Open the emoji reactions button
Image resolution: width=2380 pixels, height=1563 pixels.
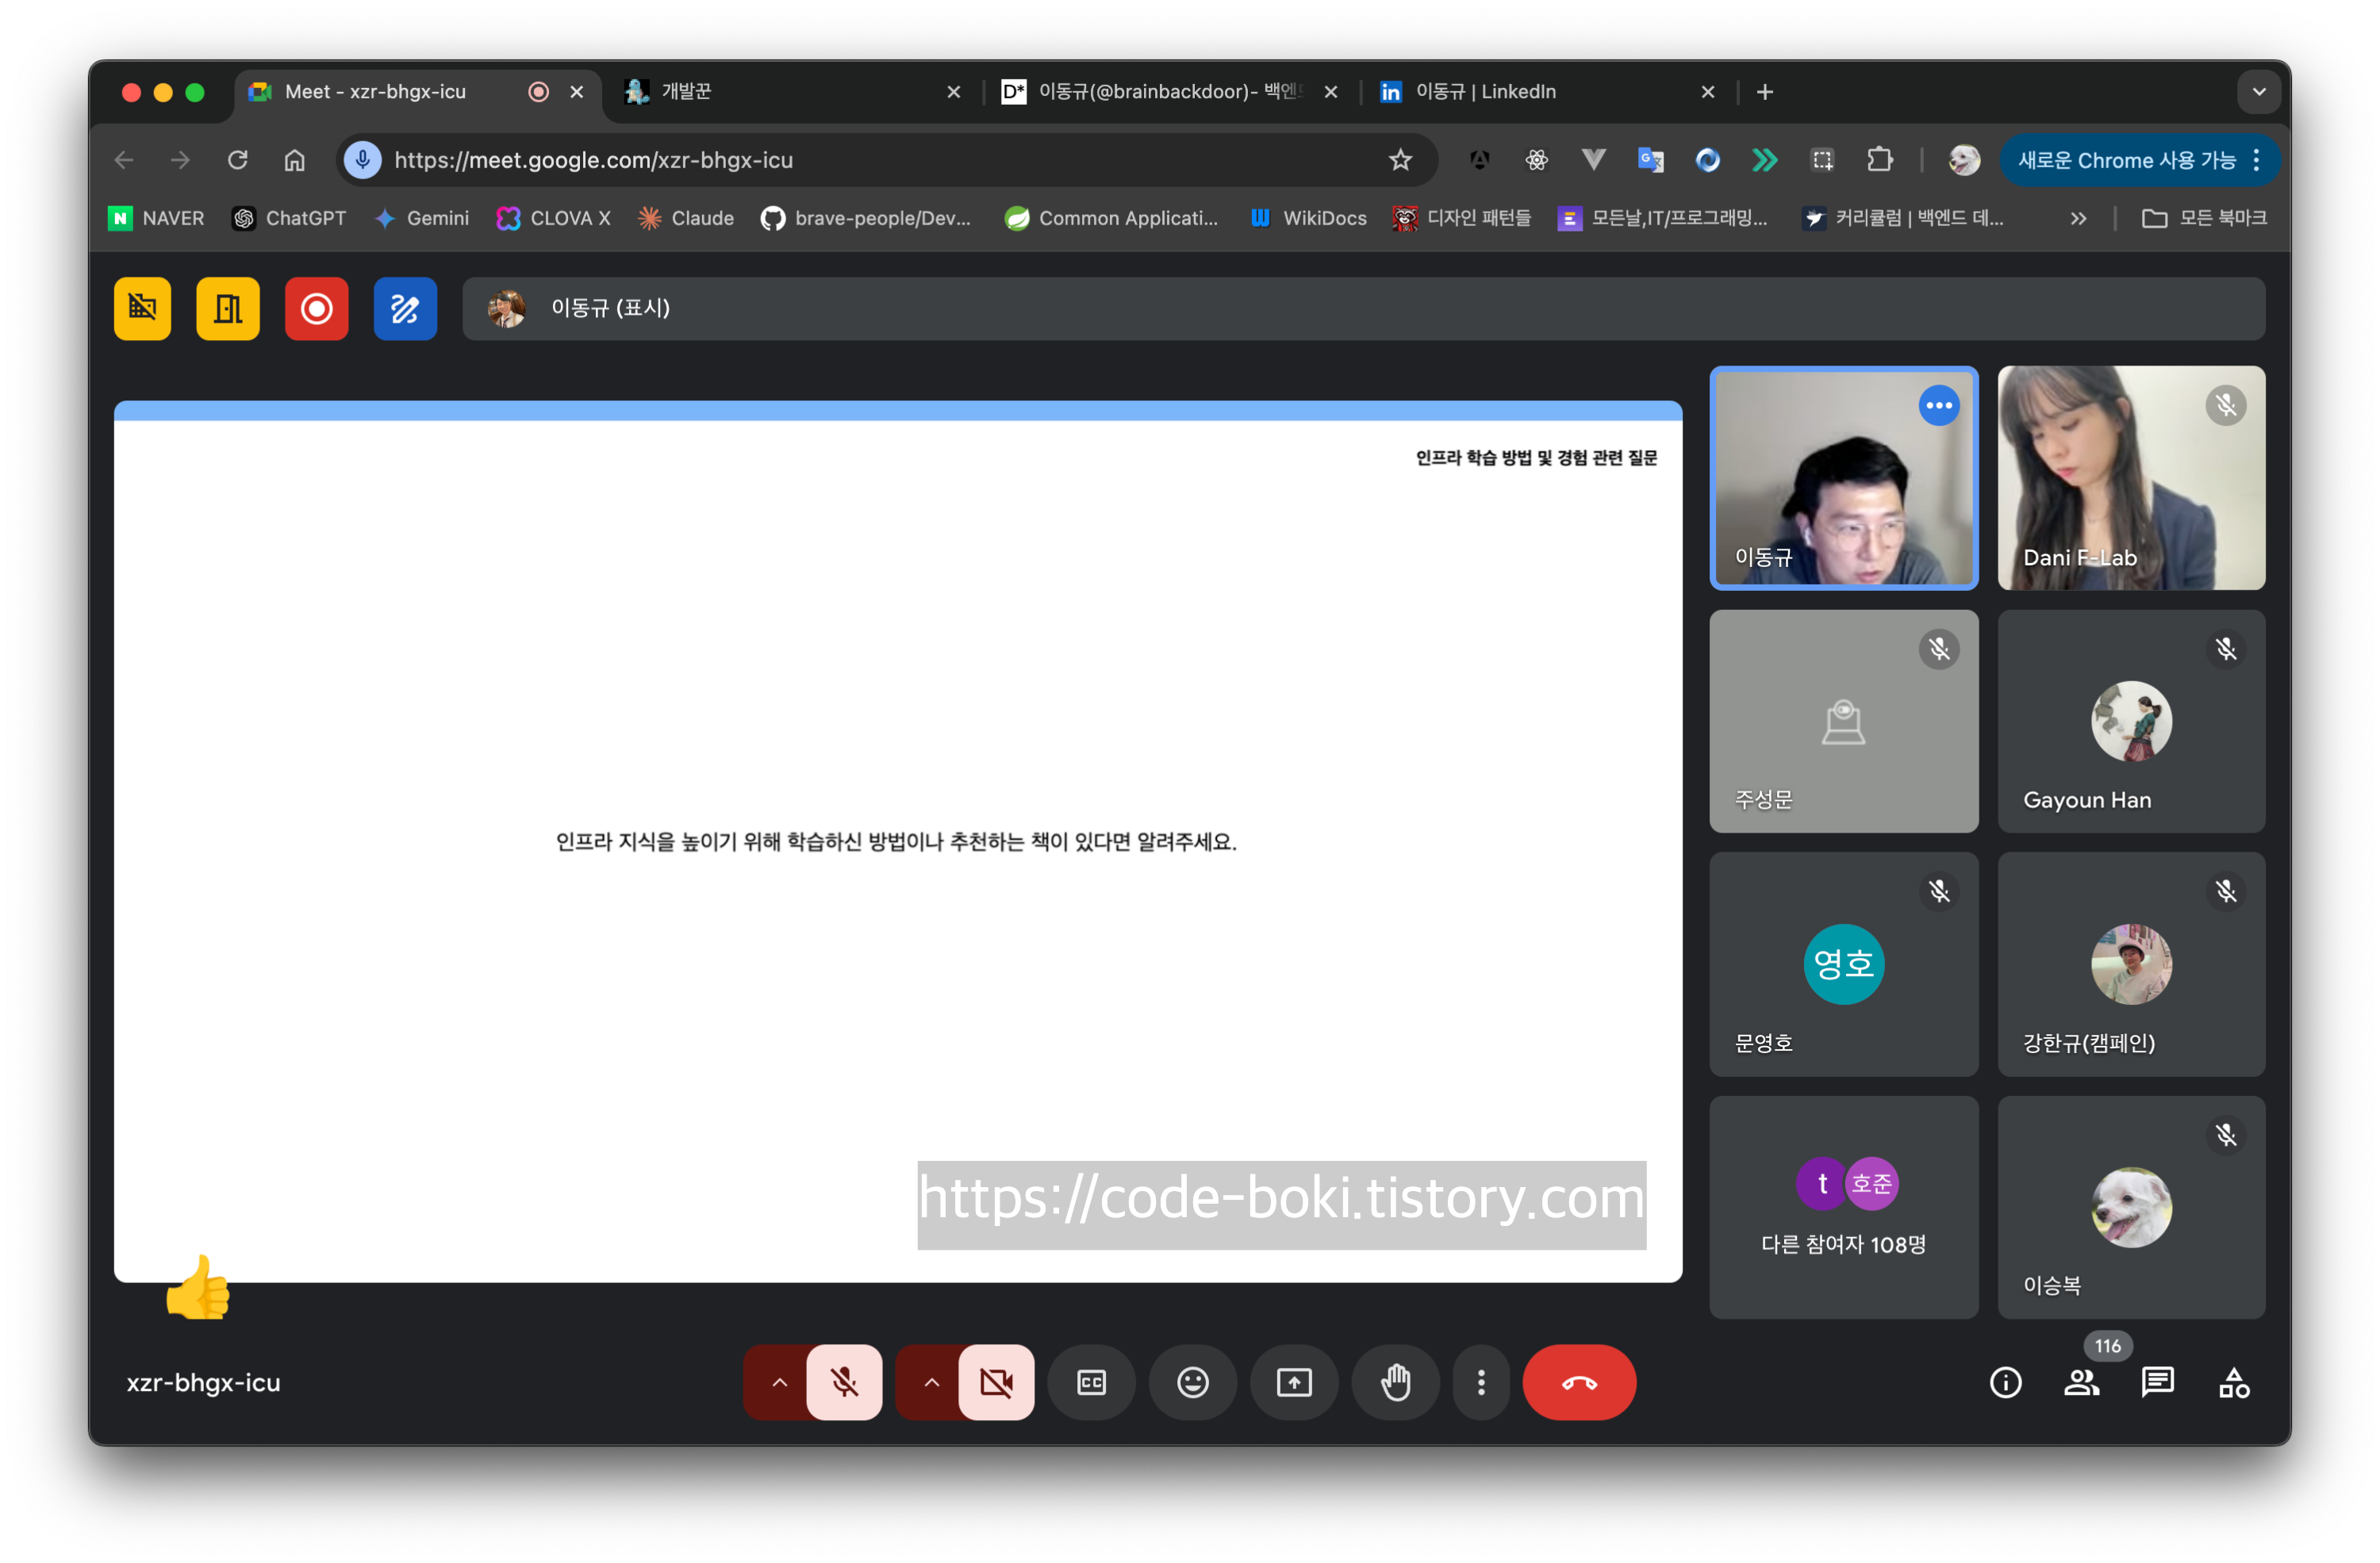tap(1192, 1382)
